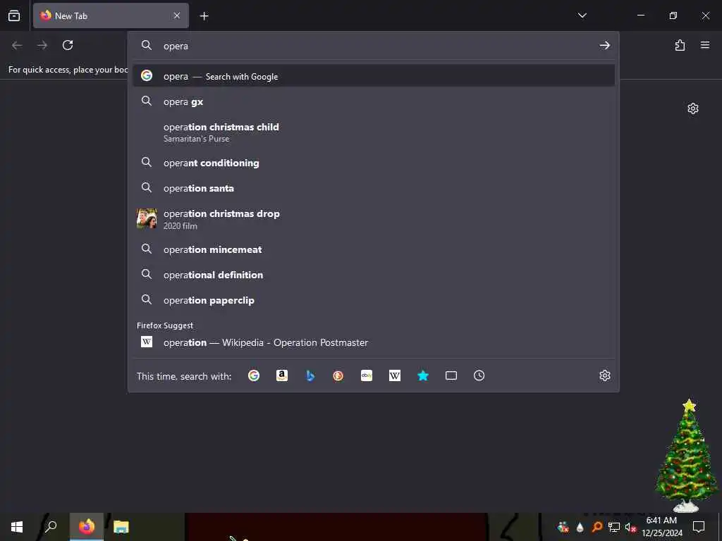Viewport: 722px width, 541px height.
Task: Click the muted volume tray icon
Action: tap(630, 527)
